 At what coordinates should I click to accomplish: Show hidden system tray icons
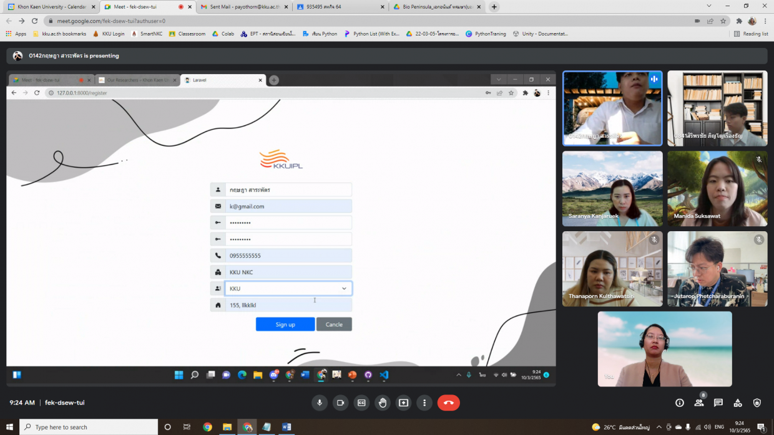pyautogui.click(x=659, y=427)
